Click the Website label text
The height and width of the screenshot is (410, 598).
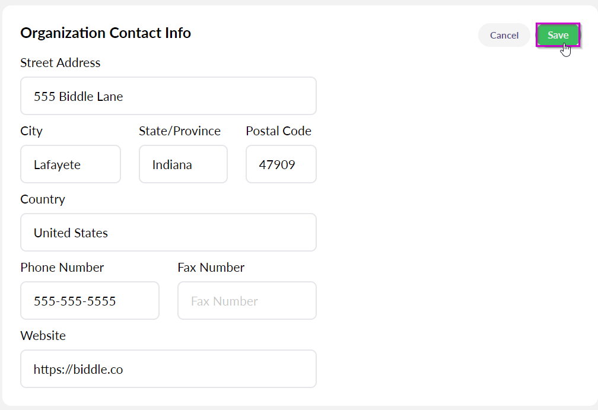tap(43, 336)
